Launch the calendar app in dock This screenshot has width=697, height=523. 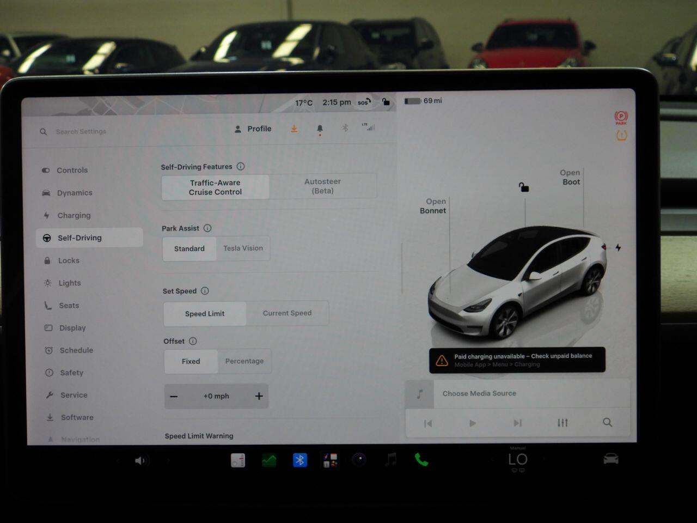click(238, 460)
